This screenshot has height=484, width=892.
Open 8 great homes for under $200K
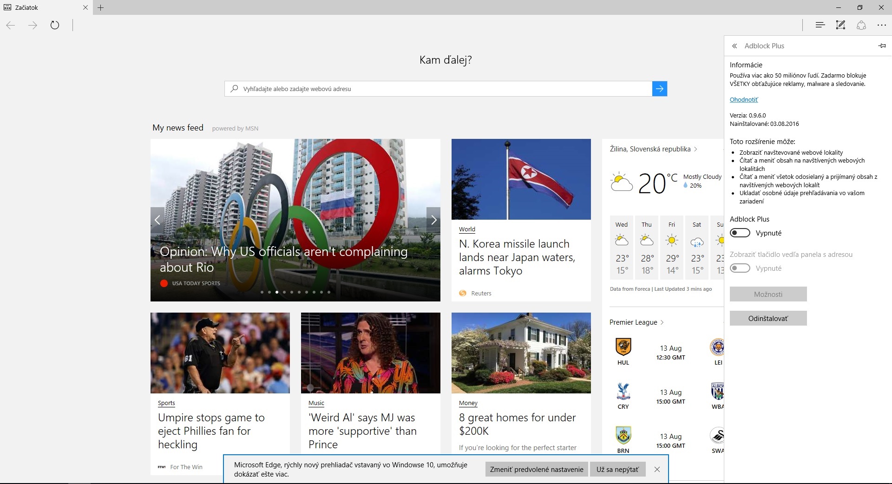(517, 424)
